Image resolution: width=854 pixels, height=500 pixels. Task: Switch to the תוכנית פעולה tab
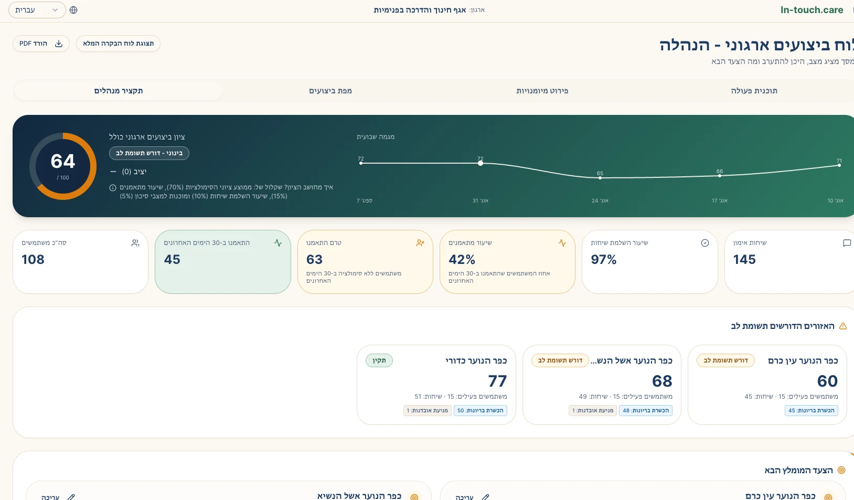(754, 91)
